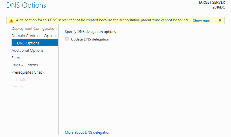Click the greyed-out Installation step
The width and height of the screenshot is (231, 137).
(20, 80)
